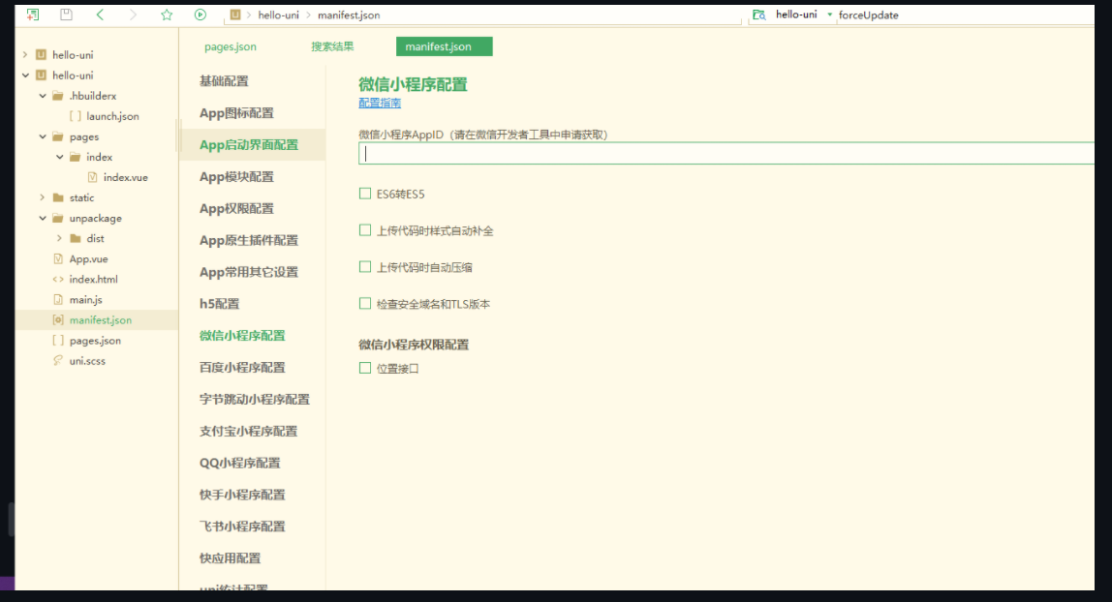Navigate back using the left arrow icon
The image size is (1112, 602).
point(102,15)
